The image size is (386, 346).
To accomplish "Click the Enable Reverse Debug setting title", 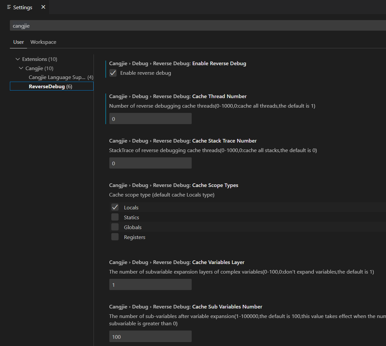I will 219,64.
